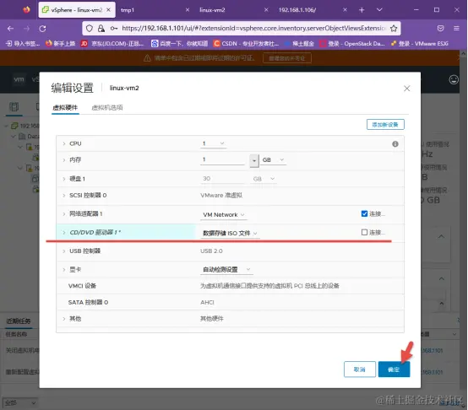Switch to the 192.168.1.106 tab
Viewport: 468px width, 410px height.
312,10
